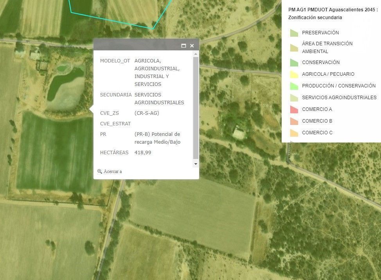381x280 pixels.
Task: Click the popup scrollbar up arrow
Action: pos(196,54)
